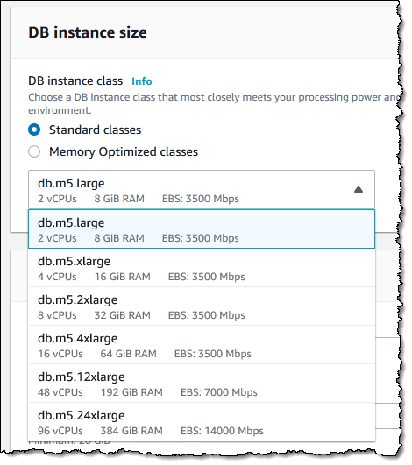The image size is (412, 465).
Task: Click the DB instance size heading
Action: [x=88, y=32]
